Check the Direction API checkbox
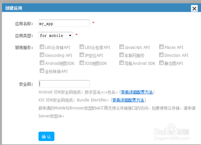Image resolution: width=201 pixels, height=145 pixels. tap(161, 55)
